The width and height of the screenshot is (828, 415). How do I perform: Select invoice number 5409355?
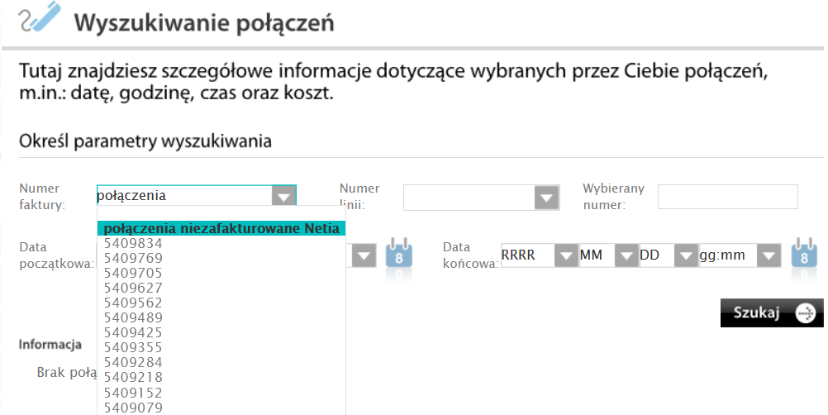point(133,347)
